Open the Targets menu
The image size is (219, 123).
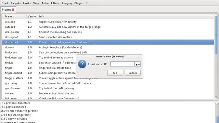coord(16,3)
